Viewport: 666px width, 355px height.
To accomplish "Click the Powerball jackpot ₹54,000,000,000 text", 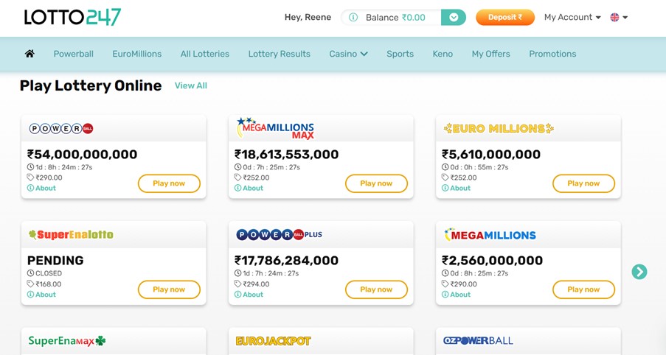I will coord(83,155).
